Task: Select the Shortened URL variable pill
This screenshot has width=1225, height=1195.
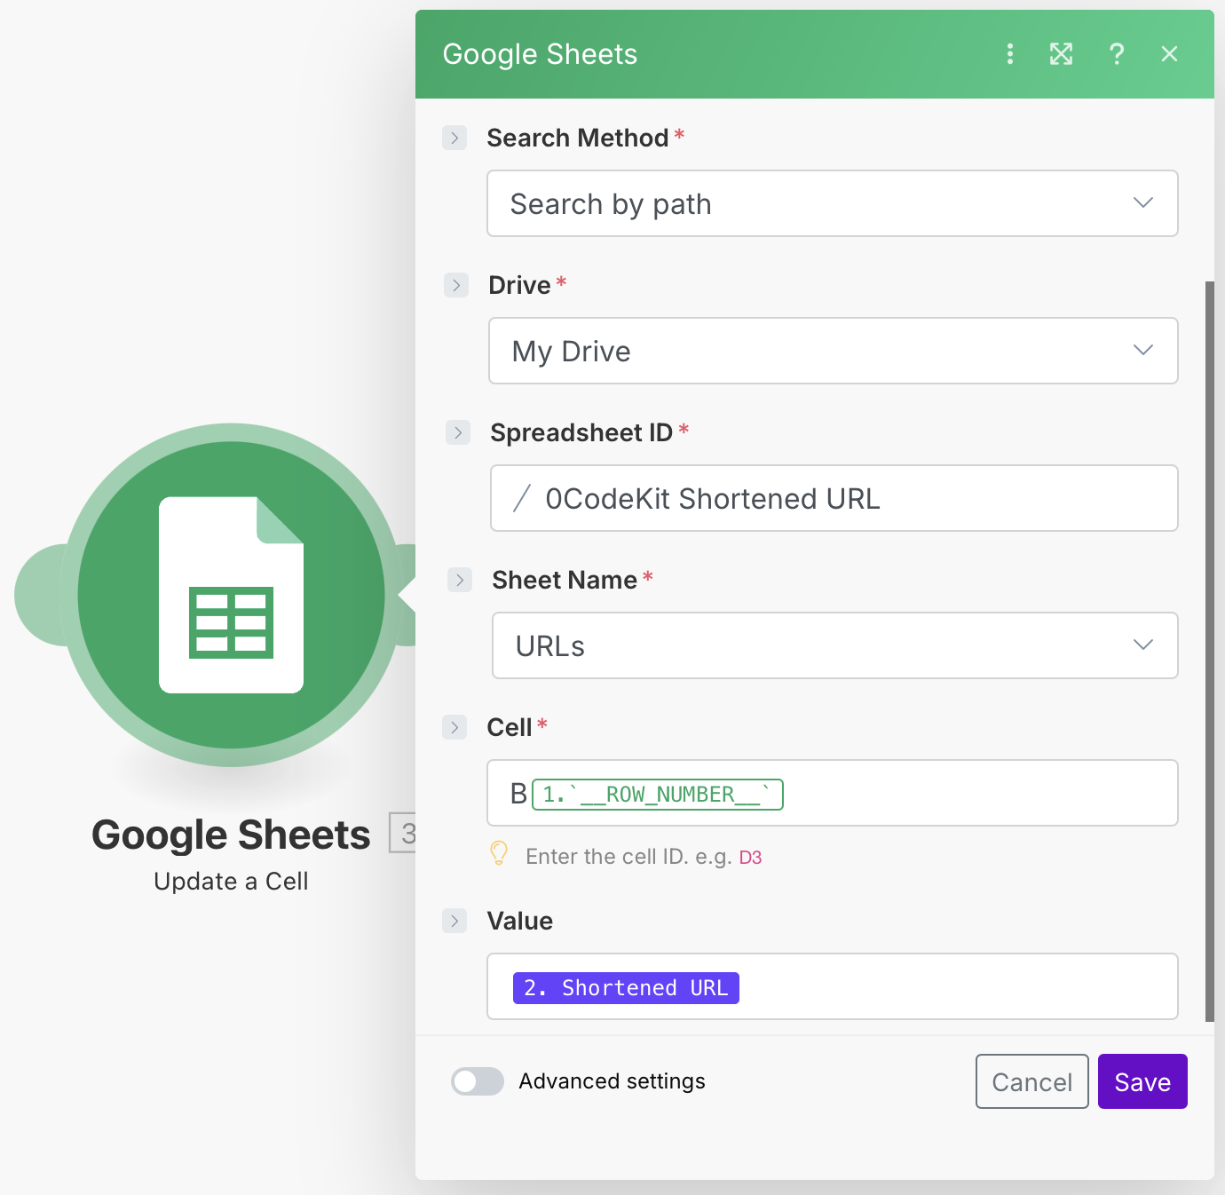Action: pos(626,988)
